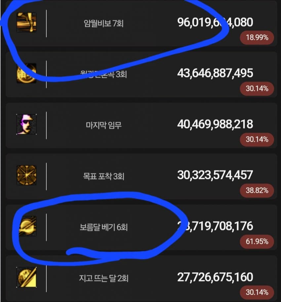Click the damage value 40,469,988,218

coord(215,124)
